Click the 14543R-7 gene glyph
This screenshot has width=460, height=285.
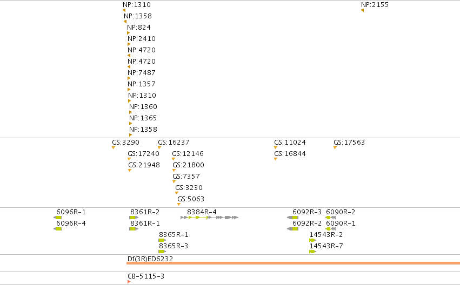(x=313, y=252)
